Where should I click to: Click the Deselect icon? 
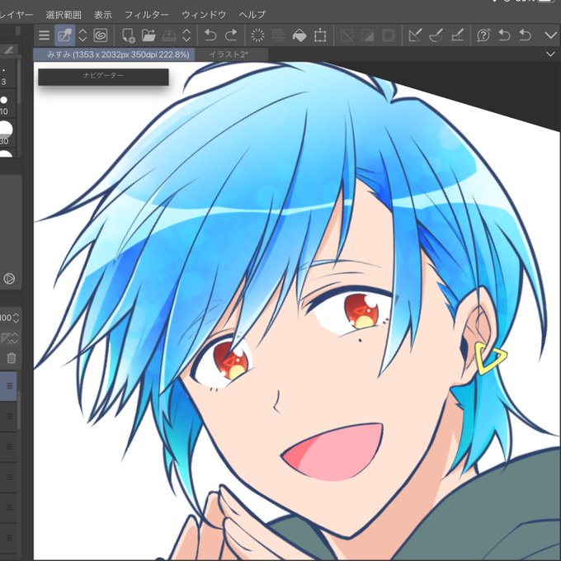[x=346, y=35]
